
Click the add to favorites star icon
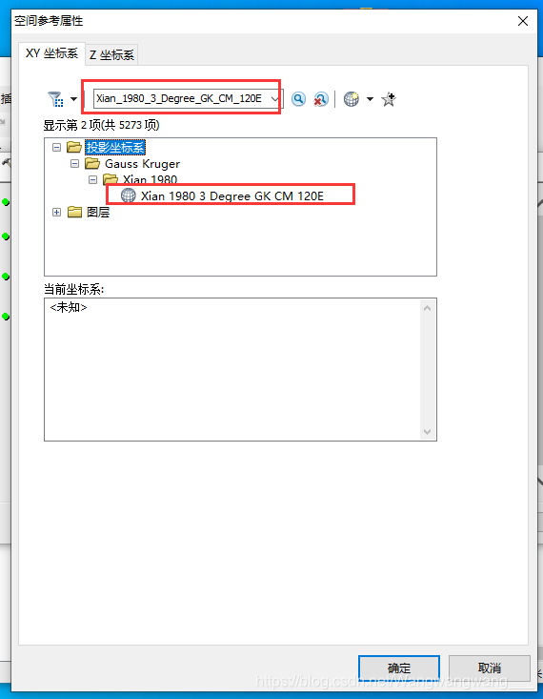point(389,99)
